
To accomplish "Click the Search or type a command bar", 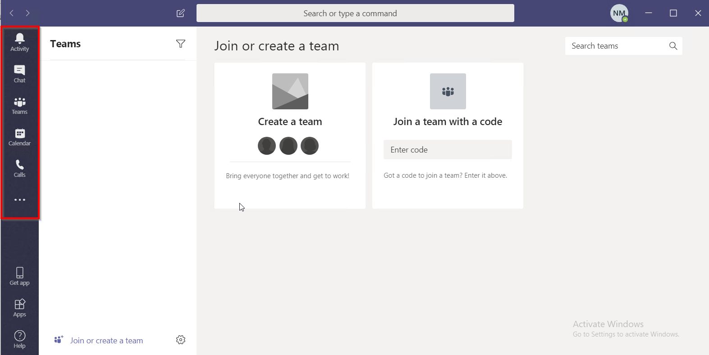I will (355, 13).
